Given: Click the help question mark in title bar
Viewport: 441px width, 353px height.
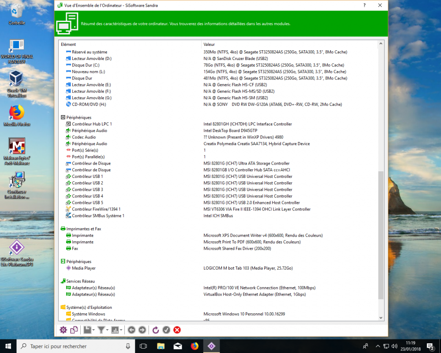Looking at the screenshot, I should 364,5.
